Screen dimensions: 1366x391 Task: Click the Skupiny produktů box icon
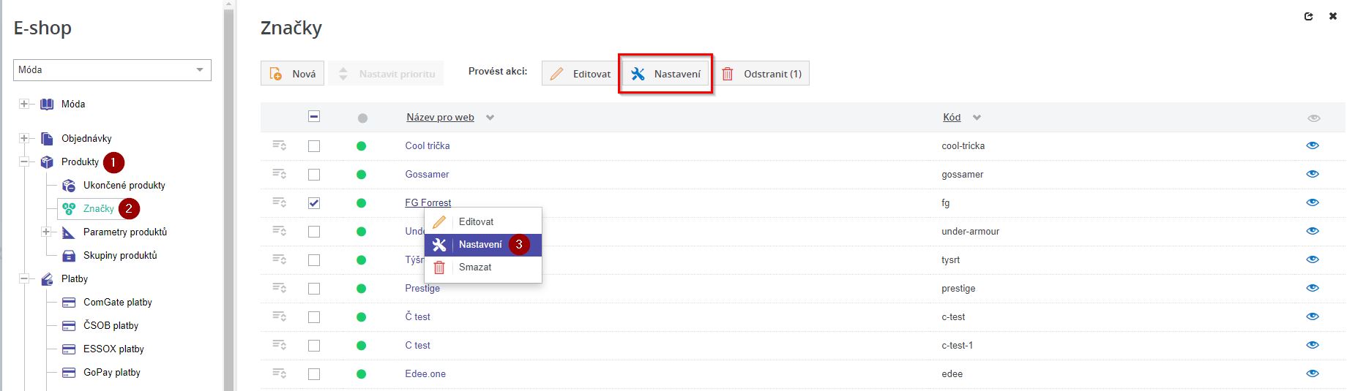pyautogui.click(x=69, y=256)
